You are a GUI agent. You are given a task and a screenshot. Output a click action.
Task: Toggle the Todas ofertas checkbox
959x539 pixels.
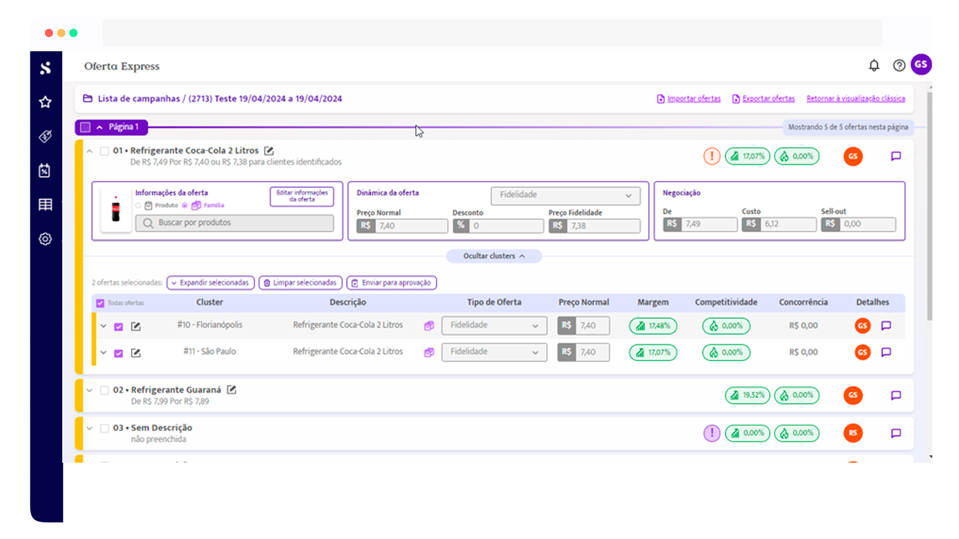[x=100, y=303]
